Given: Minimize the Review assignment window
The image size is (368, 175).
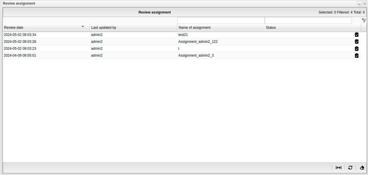Looking at the screenshot, I should (359, 4).
